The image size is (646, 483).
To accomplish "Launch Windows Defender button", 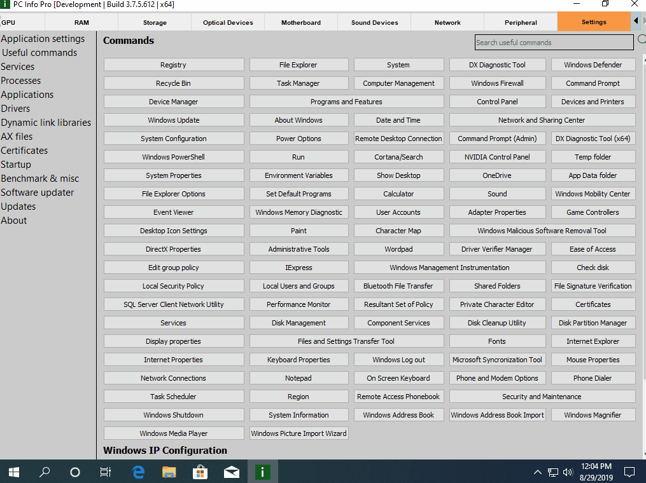I will click(593, 65).
